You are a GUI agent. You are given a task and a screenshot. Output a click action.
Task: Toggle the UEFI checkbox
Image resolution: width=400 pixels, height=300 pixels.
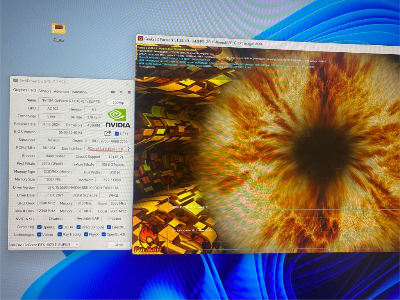[116, 134]
